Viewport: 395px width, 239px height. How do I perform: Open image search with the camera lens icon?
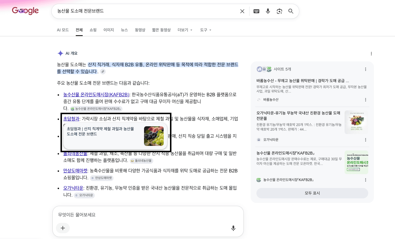coord(279,11)
